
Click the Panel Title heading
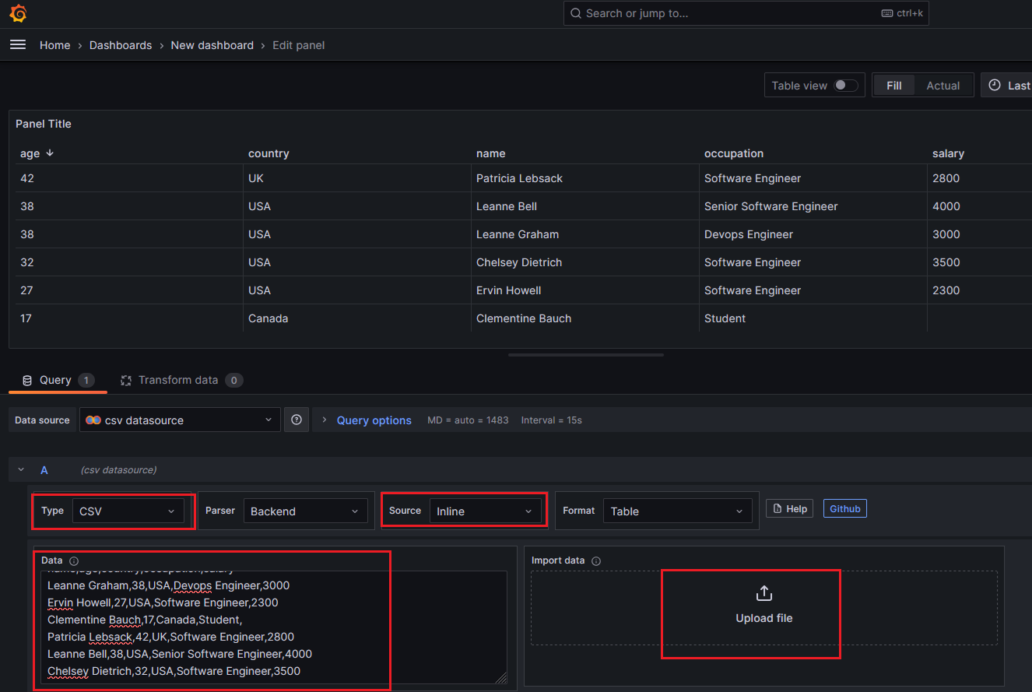(44, 124)
